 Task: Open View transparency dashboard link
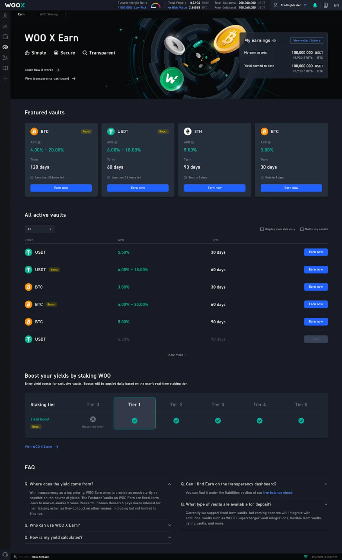click(50, 78)
